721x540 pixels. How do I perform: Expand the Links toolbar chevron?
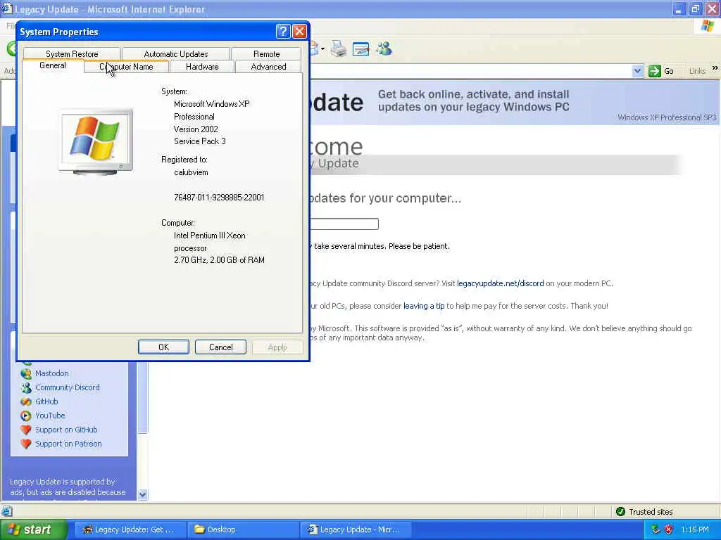[715, 68]
